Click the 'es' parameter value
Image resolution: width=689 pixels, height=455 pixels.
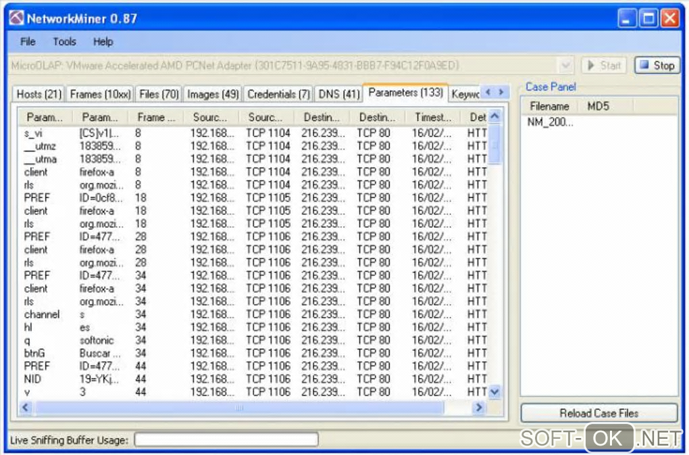pyautogui.click(x=84, y=327)
